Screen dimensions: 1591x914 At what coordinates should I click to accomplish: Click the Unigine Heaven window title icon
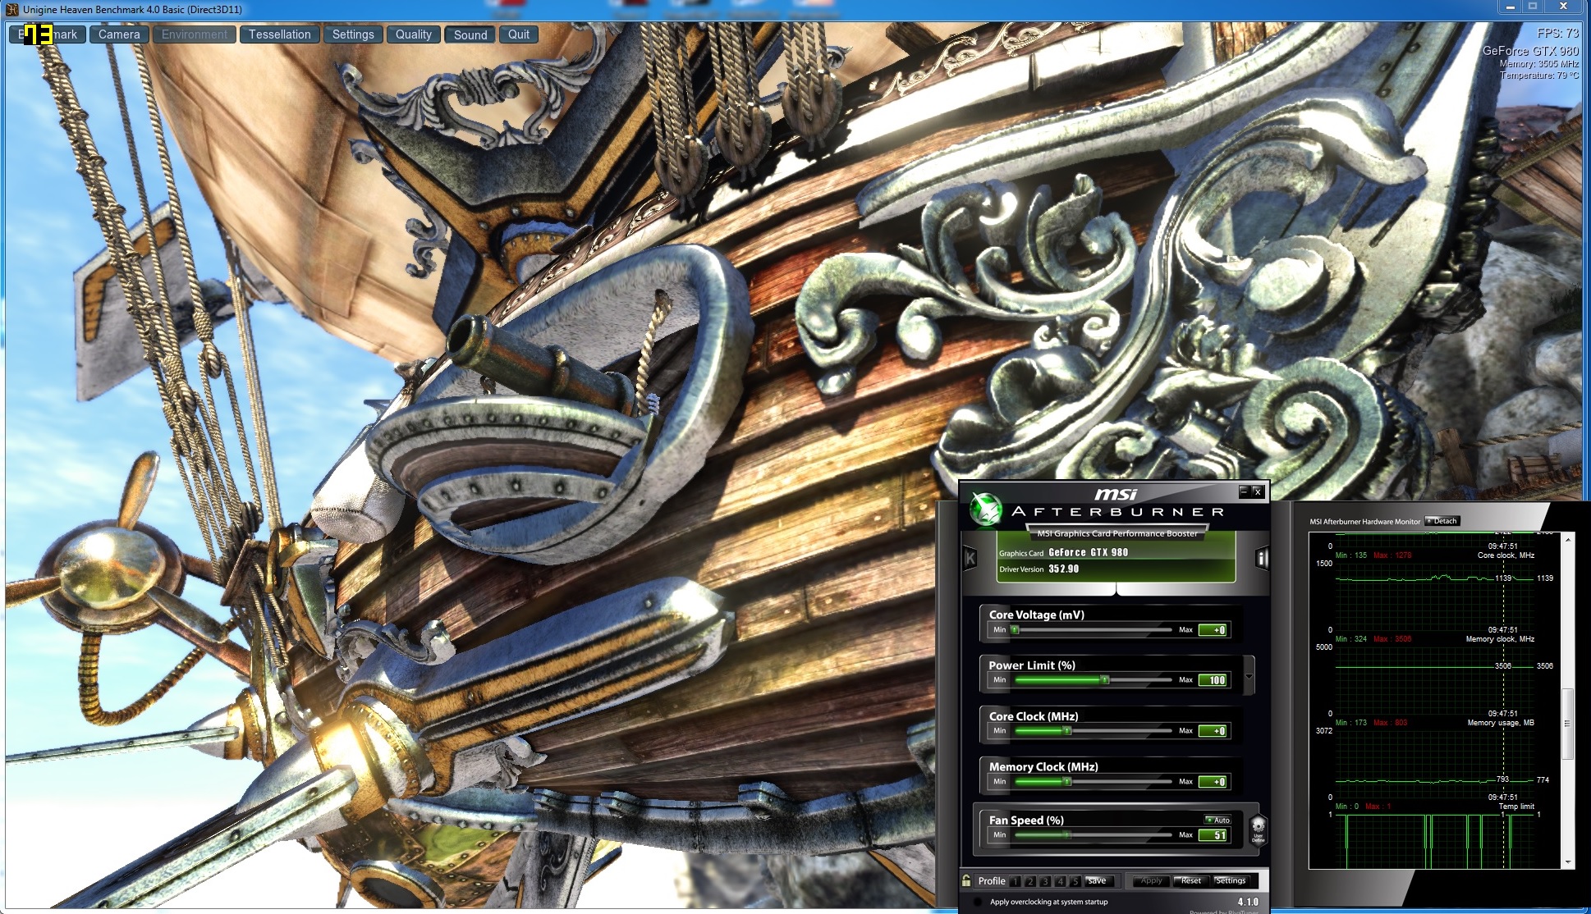[x=12, y=10]
